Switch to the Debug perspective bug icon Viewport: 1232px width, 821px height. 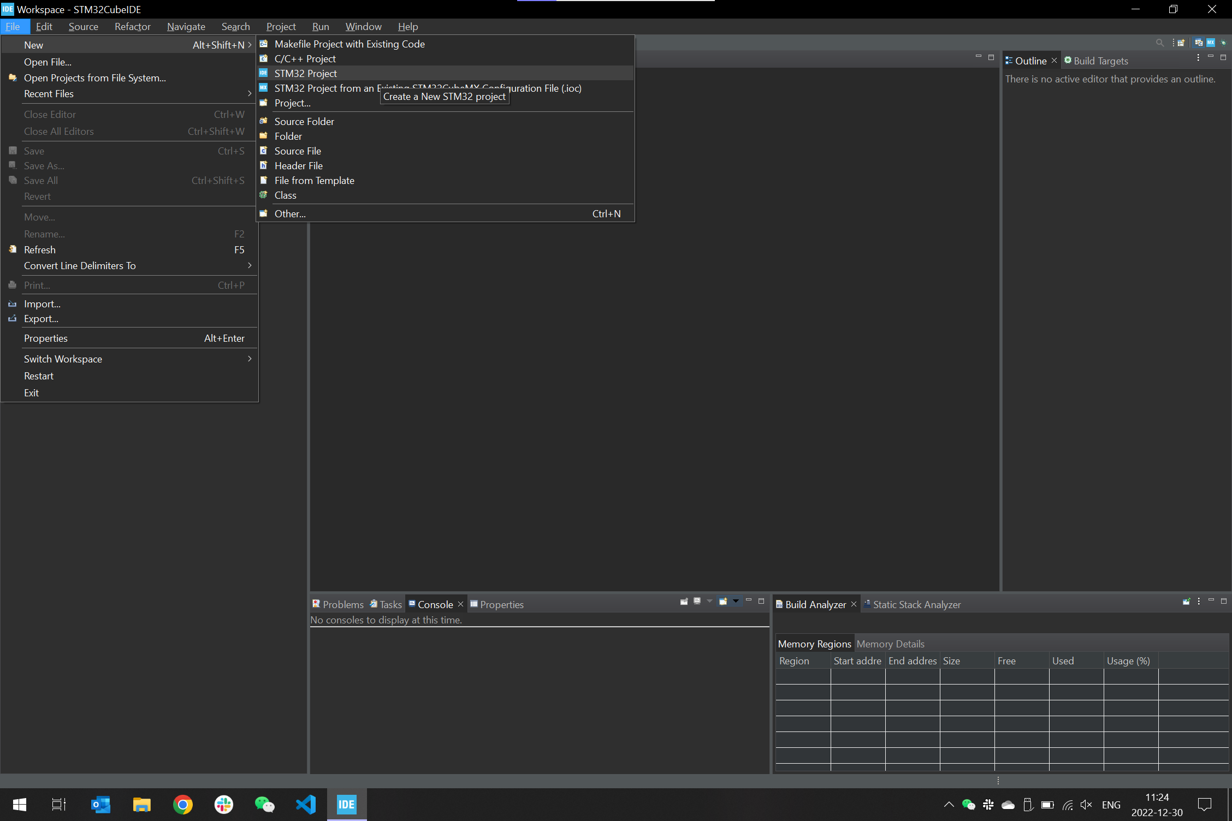point(1223,43)
